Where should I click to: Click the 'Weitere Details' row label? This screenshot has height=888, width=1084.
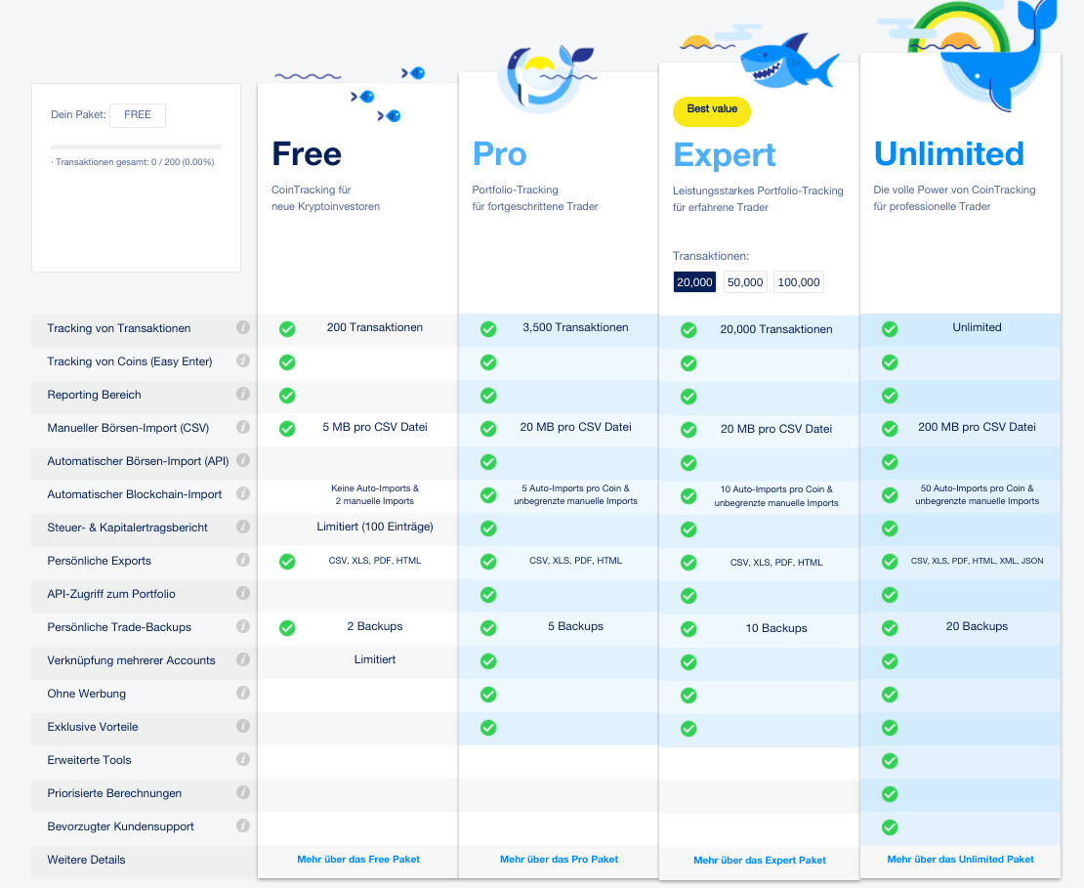pos(86,860)
